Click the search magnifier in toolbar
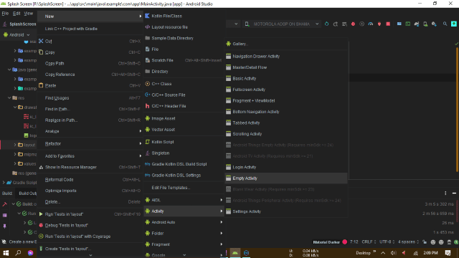The height and width of the screenshot is (258, 459). (445, 24)
